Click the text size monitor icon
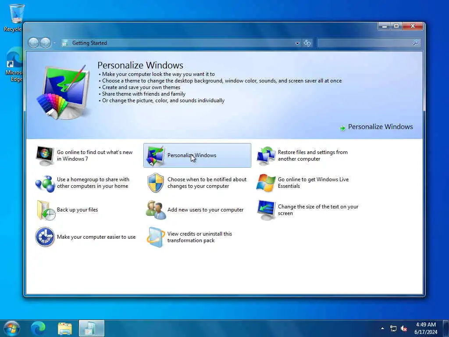This screenshot has width=449, height=337. point(266,210)
